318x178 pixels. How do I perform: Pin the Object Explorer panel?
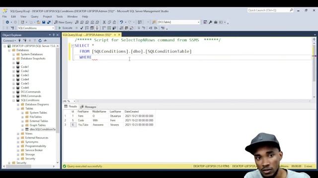[x=54, y=35]
